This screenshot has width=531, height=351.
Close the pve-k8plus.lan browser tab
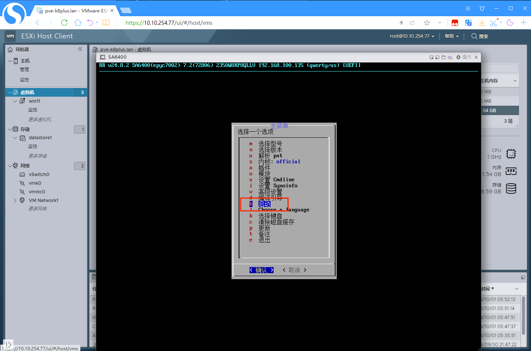point(112,11)
